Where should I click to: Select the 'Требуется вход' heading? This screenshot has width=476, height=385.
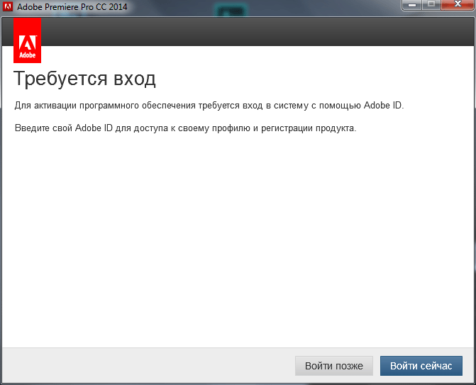[84, 79]
